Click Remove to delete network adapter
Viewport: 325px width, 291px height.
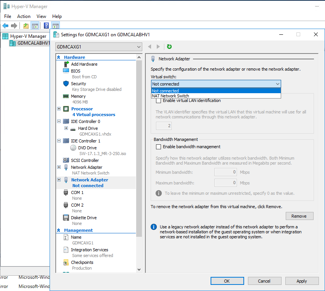(x=299, y=216)
